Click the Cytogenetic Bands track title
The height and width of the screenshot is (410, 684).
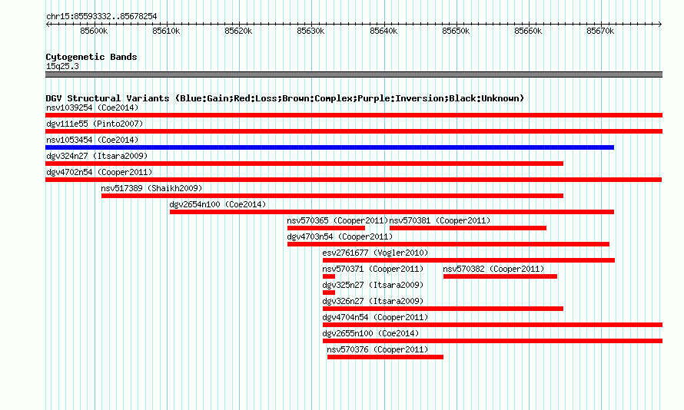[x=91, y=57]
